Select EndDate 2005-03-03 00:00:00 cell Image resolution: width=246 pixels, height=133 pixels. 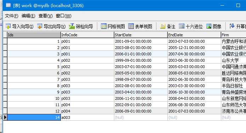[194, 67]
